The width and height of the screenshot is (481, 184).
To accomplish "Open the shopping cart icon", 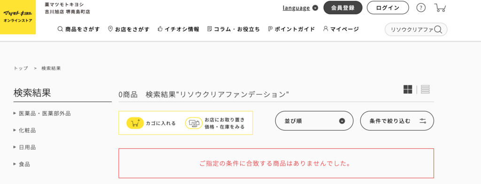I will (x=440, y=7).
